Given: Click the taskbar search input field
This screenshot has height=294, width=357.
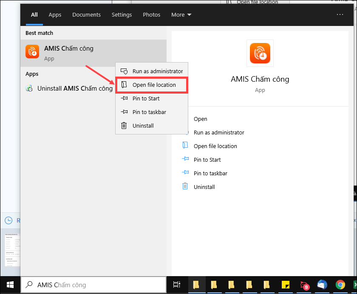Looking at the screenshot, I should [x=93, y=285].
